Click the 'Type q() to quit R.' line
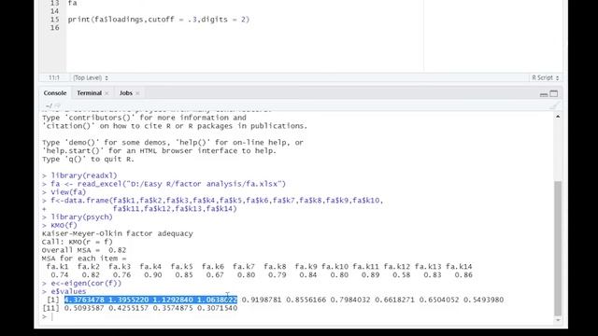 click(89, 160)
